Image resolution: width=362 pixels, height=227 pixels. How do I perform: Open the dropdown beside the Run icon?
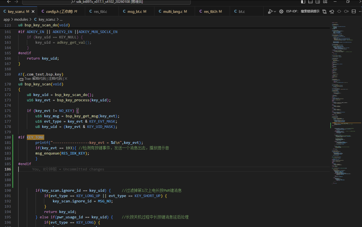click(275, 11)
